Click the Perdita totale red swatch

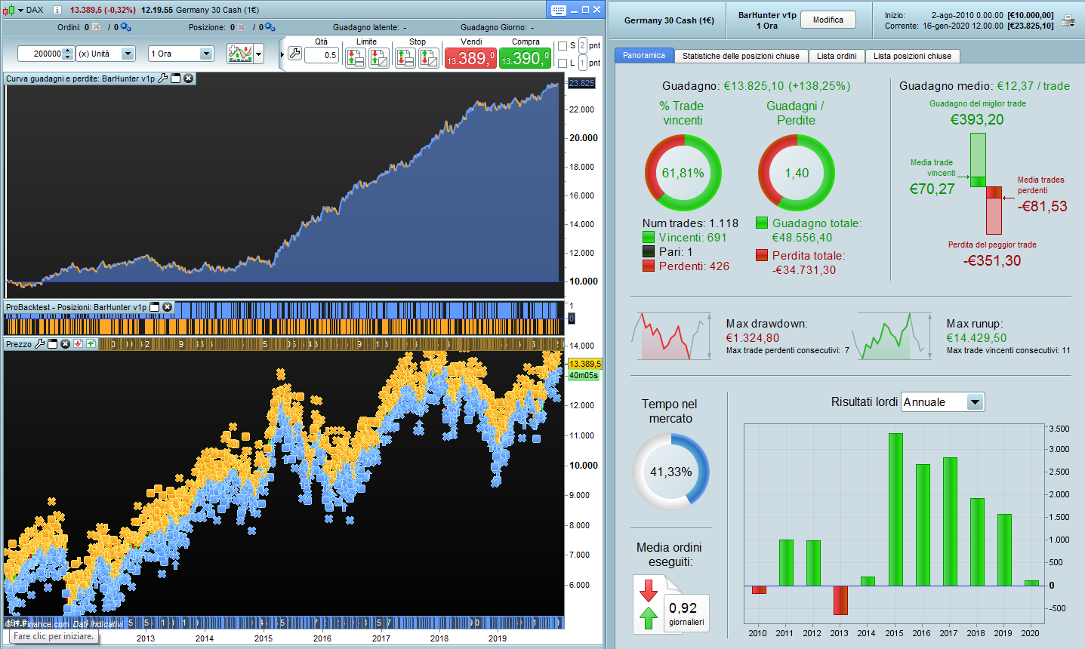(x=762, y=255)
